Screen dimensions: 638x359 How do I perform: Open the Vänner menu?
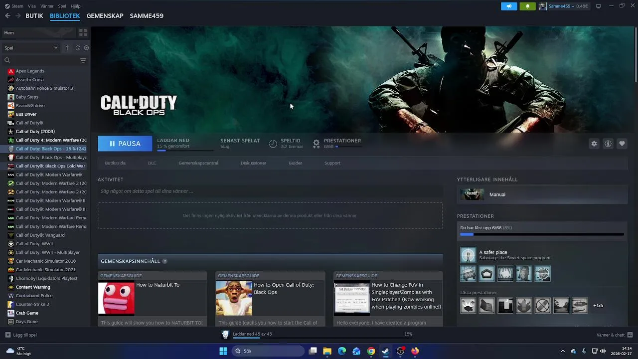pos(47,6)
